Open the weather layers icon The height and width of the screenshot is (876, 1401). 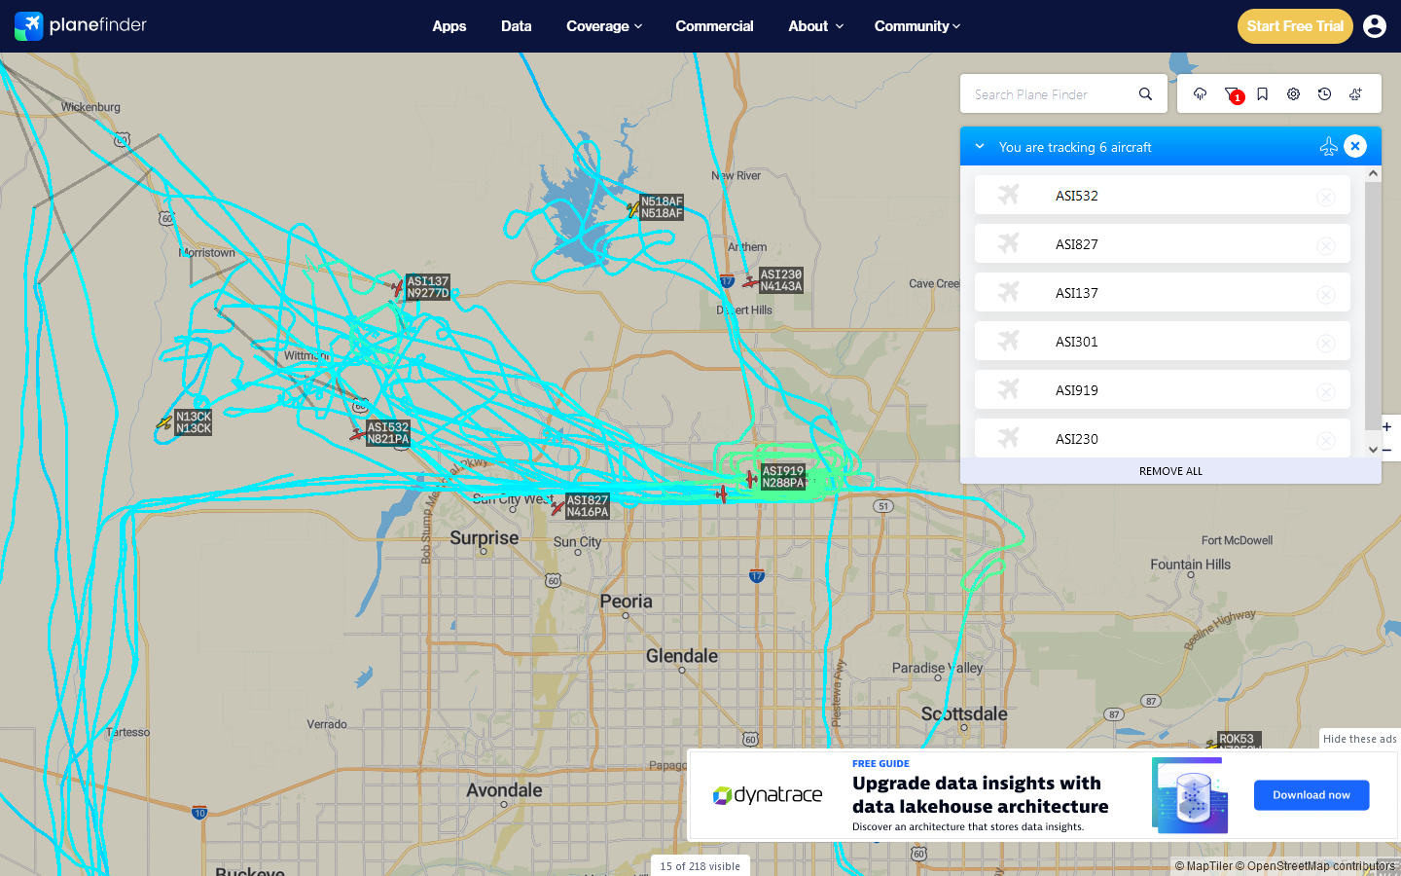tap(1200, 94)
